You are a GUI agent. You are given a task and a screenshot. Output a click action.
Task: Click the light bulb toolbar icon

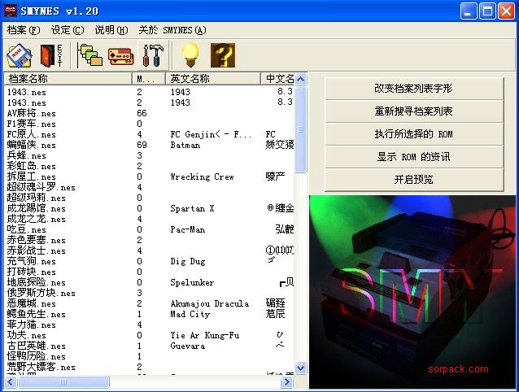190,55
